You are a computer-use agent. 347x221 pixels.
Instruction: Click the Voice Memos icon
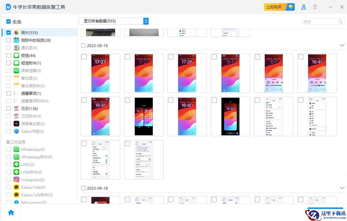[16, 124]
